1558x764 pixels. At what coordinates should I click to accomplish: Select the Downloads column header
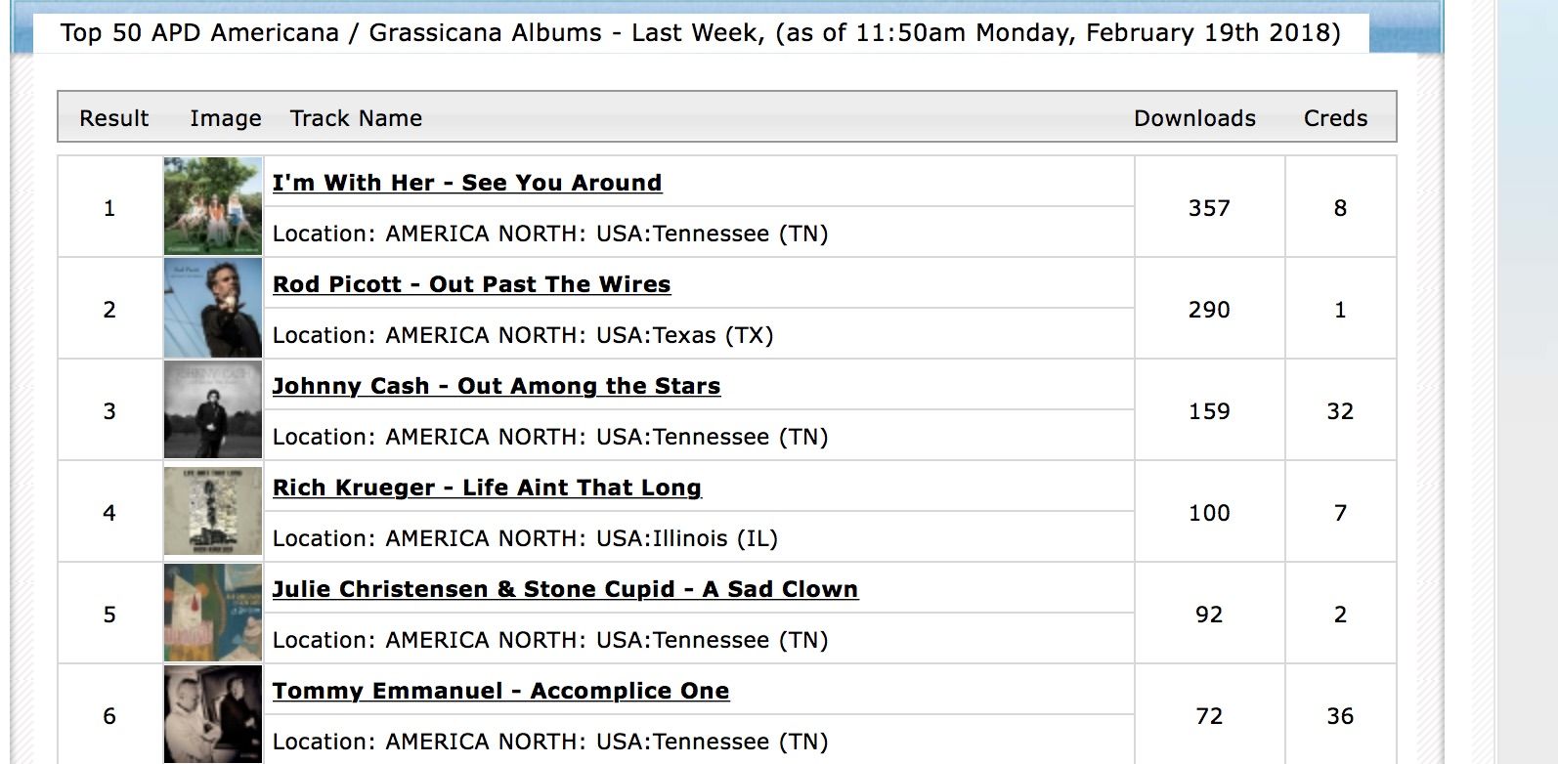click(x=1194, y=118)
